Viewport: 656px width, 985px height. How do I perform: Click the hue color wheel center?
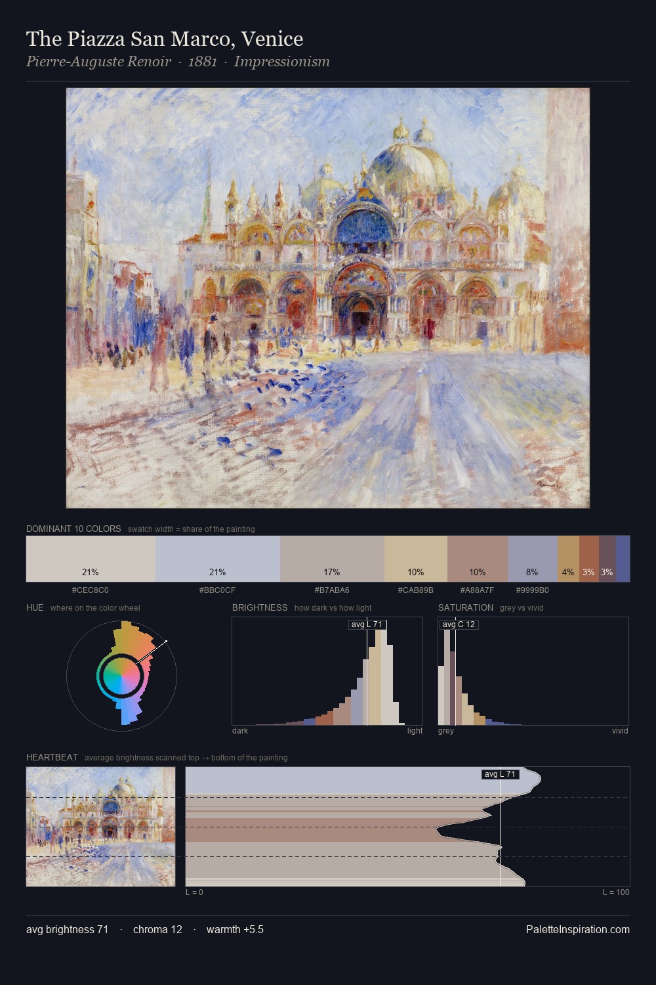121,675
